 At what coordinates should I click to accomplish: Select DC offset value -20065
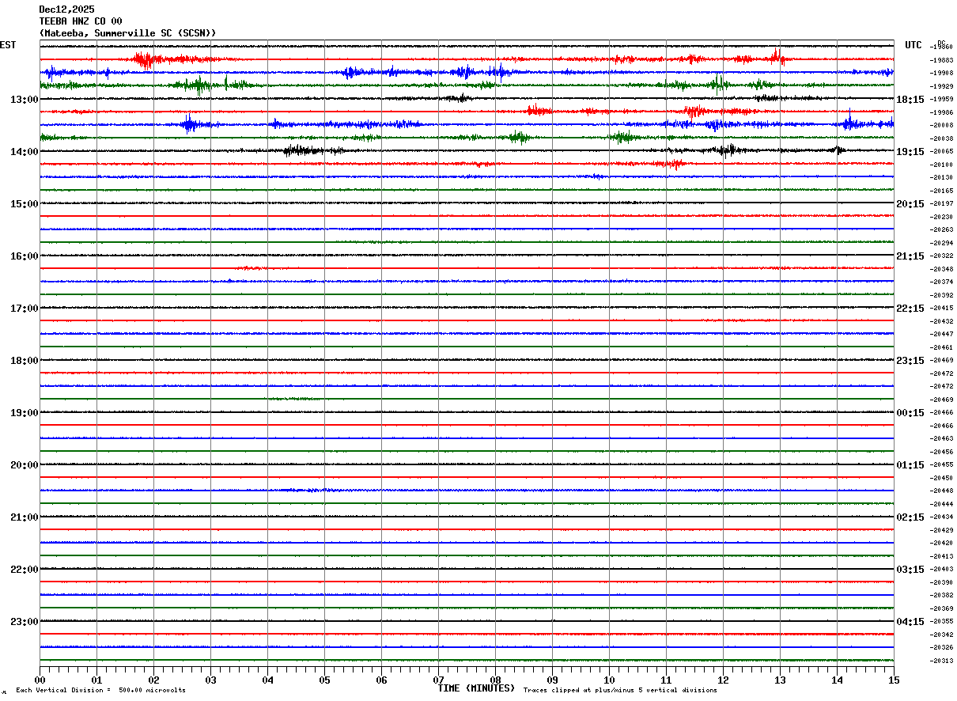(942, 151)
